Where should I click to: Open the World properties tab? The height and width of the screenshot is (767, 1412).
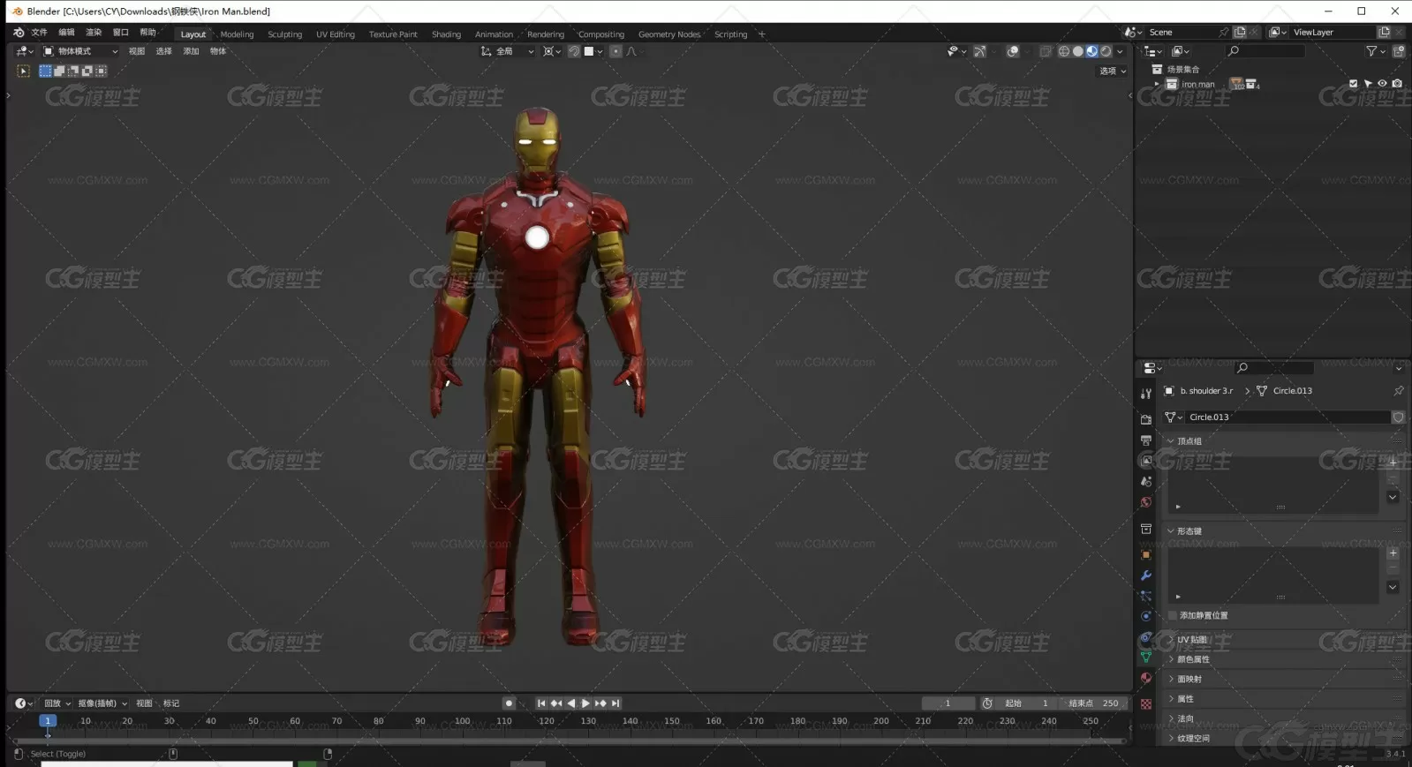click(x=1145, y=502)
